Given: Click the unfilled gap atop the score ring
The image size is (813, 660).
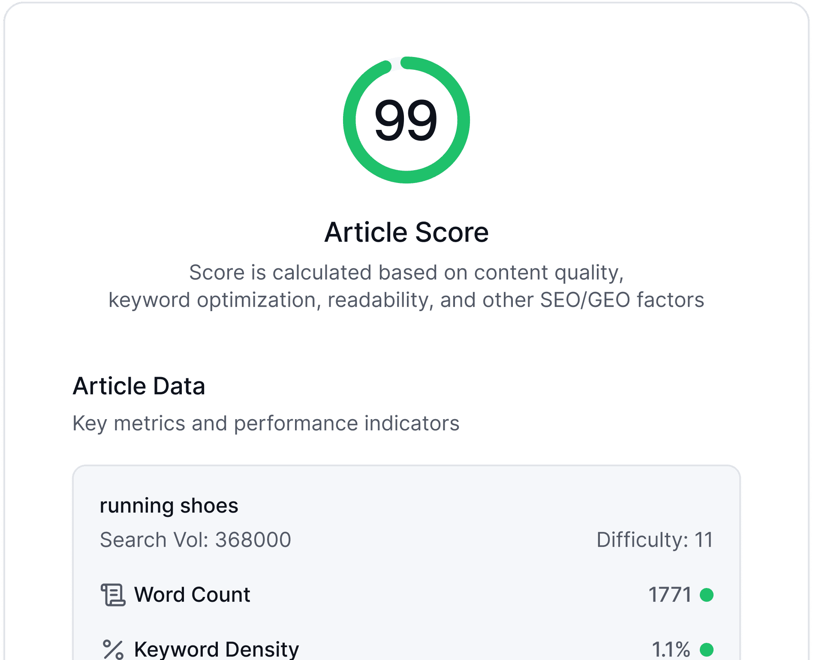Looking at the screenshot, I should click(396, 63).
